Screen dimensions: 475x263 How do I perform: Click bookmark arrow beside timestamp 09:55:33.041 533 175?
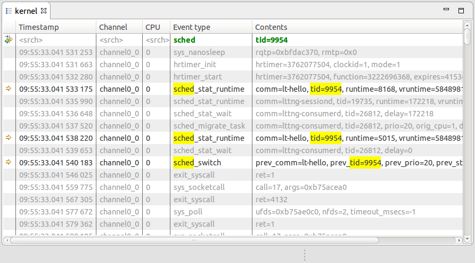coord(9,89)
